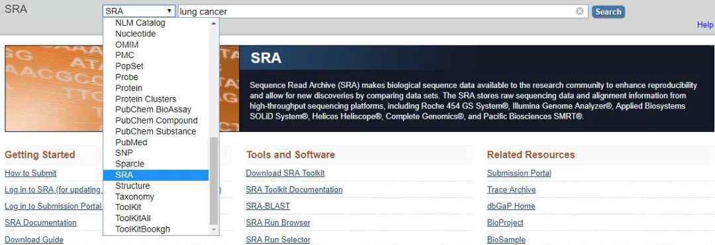Choose Structure from the database list
The image size is (715, 245).
click(x=156, y=186)
